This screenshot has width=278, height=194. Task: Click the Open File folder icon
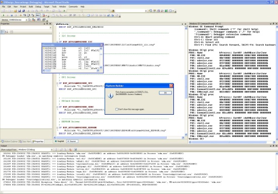tap(16, 11)
